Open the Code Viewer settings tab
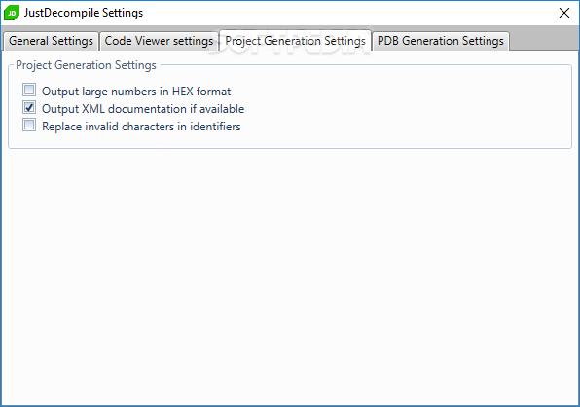 click(159, 41)
